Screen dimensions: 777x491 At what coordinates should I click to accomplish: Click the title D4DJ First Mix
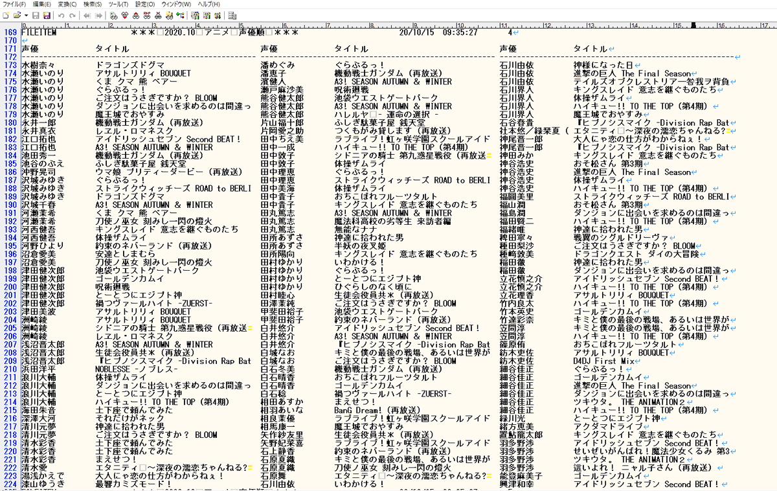[605, 360]
